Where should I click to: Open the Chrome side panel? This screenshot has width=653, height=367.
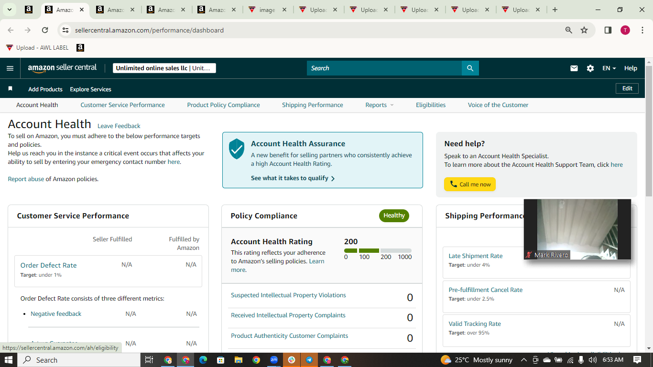coord(608,30)
